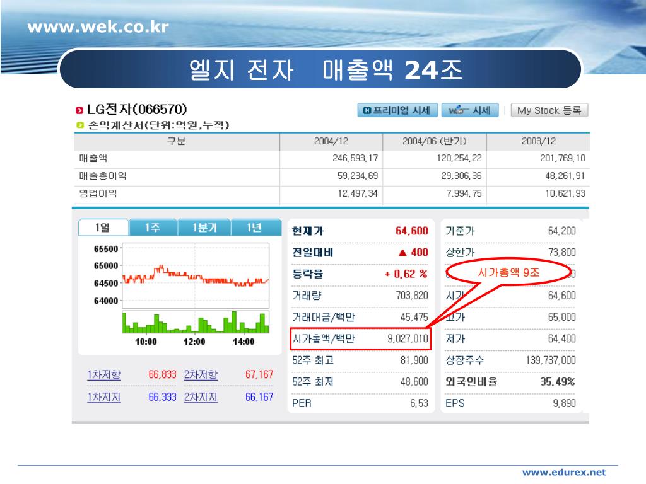Open the 2차지지 link
646x484 pixels.
pyautogui.click(x=201, y=397)
